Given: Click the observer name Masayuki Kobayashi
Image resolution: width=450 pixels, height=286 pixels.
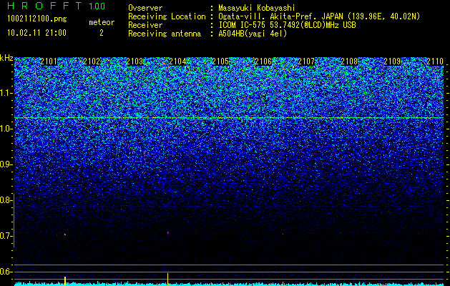Looking at the screenshot, I should coord(257,8).
